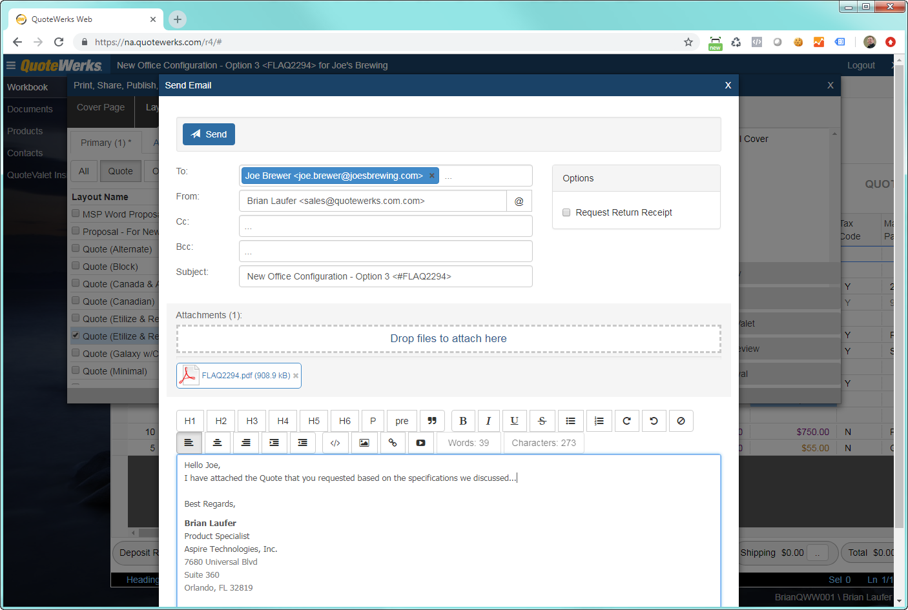Toggle strikethrough formatting
The width and height of the screenshot is (908, 610).
pos(542,421)
